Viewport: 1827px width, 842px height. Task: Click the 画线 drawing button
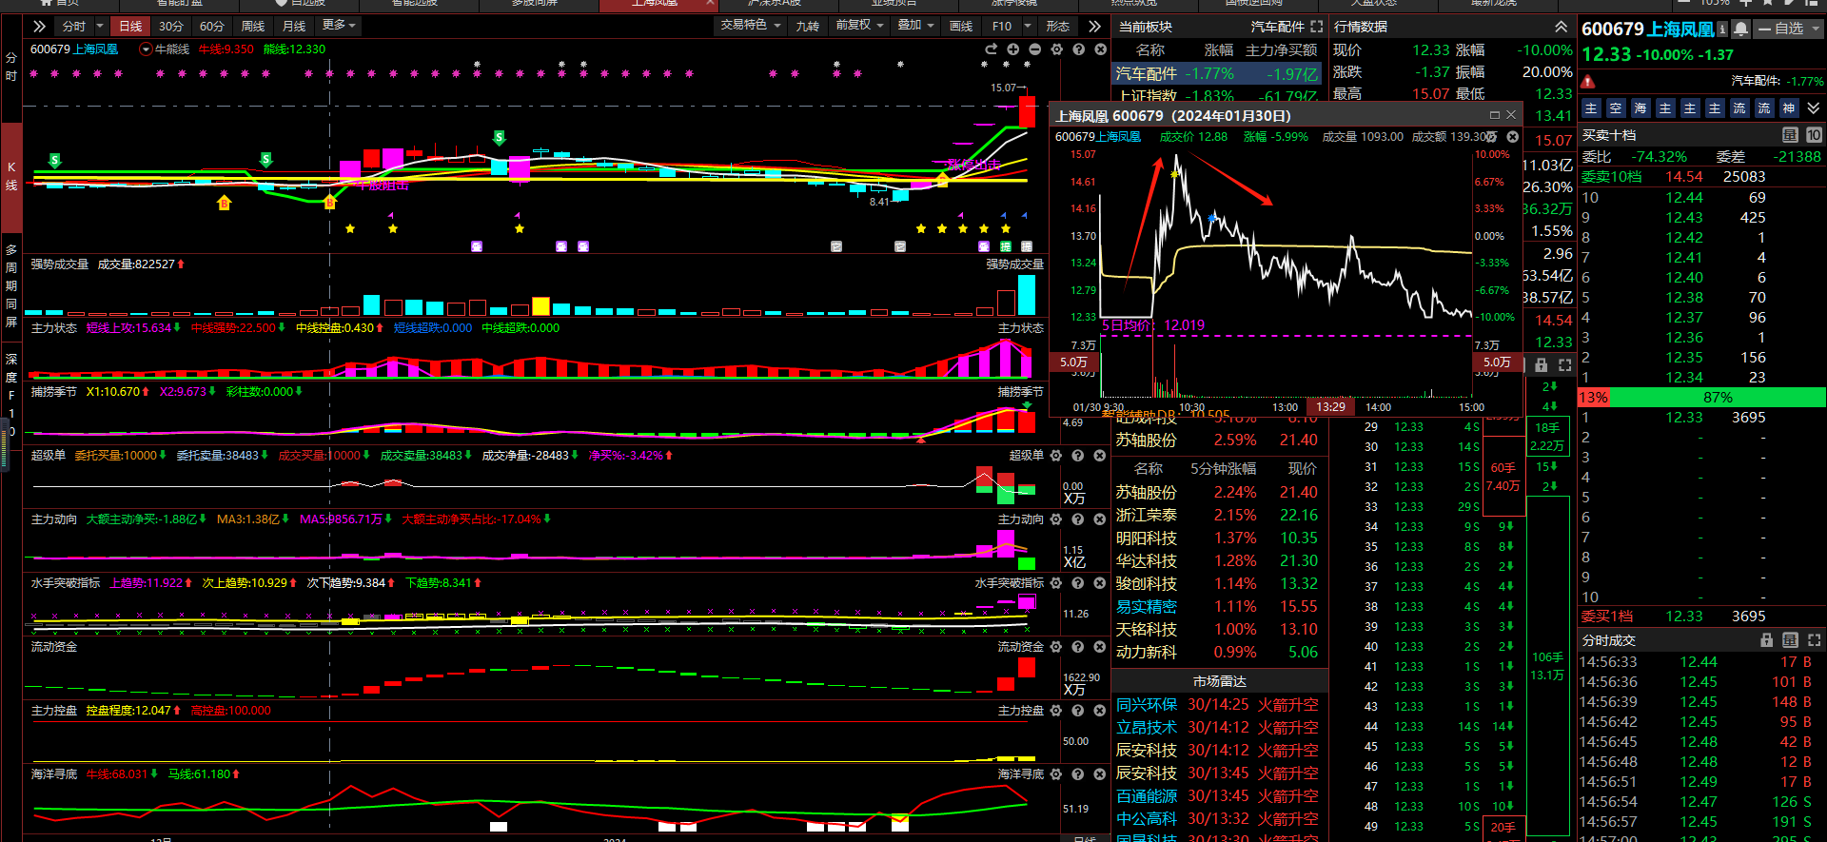coord(961,26)
